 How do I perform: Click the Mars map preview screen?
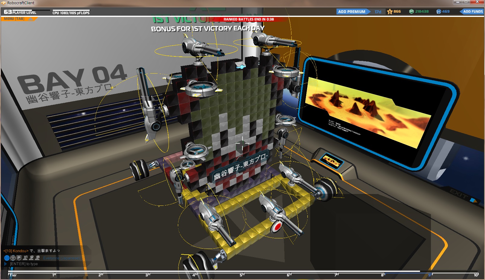(x=368, y=113)
